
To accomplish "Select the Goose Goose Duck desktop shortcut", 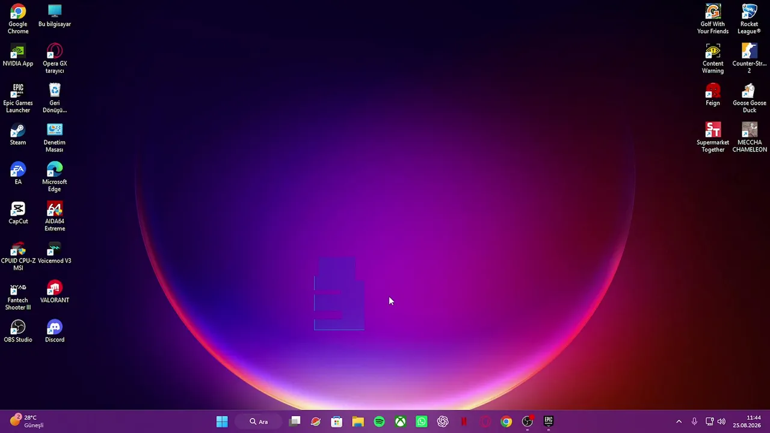I will pyautogui.click(x=750, y=98).
